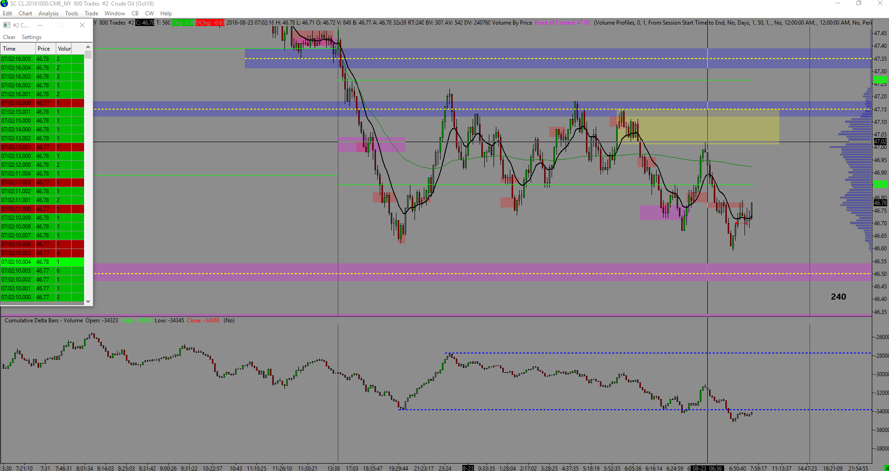889x471 pixels.
Task: Click the highlighted 08-23 06:36 time marker
Action: 707,468
